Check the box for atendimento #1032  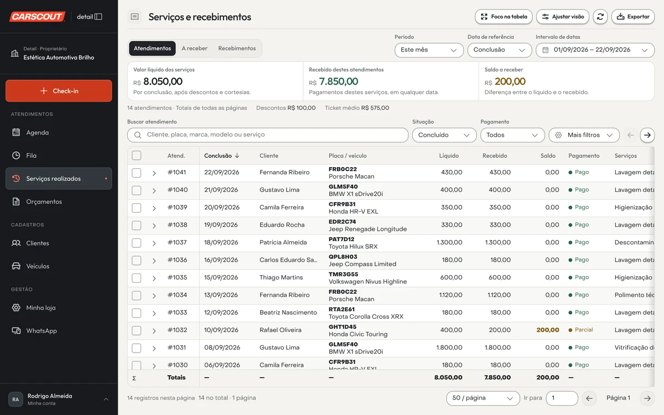pos(137,330)
